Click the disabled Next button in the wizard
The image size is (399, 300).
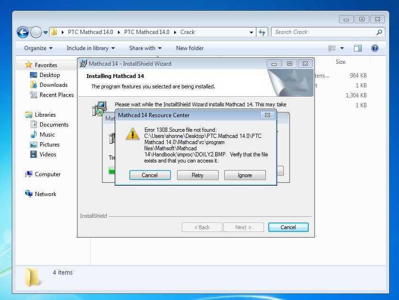click(243, 227)
